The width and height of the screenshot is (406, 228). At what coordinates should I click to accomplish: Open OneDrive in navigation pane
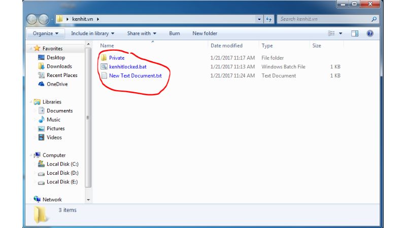point(57,84)
